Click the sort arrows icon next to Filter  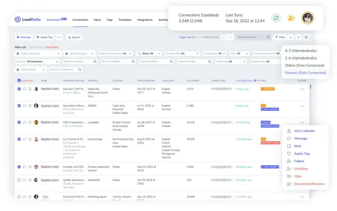[x=298, y=37]
